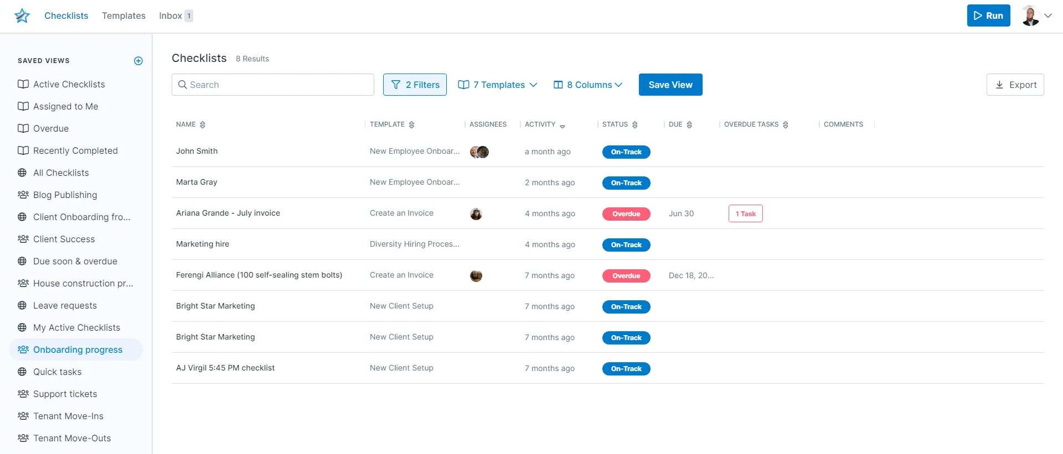Screen dimensions: 1063x454
Task: Select the Client Success saved view
Action: click(x=64, y=239)
